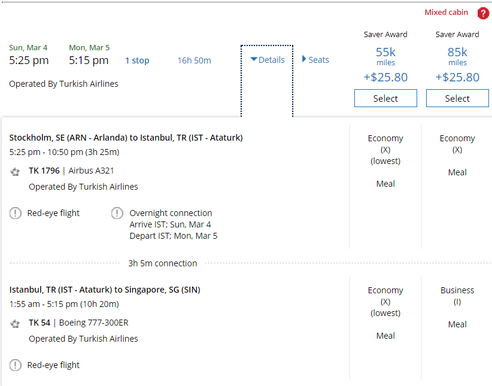
Task: Select the 85k miles Saver Award
Action: pos(457,99)
